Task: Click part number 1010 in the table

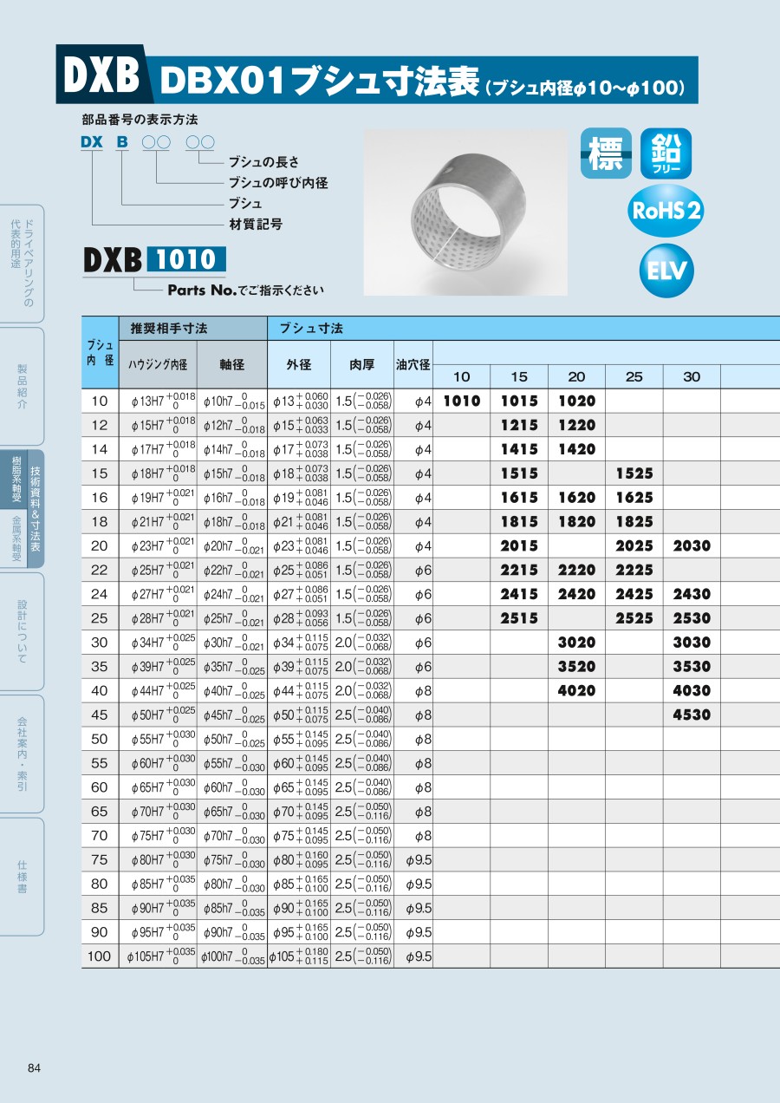Action: (461, 401)
